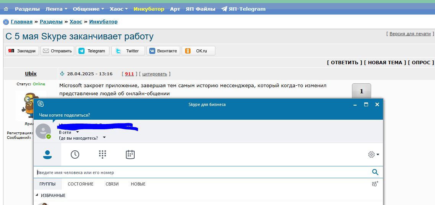This screenshot has width=435, height=205.
Task: Open Разделы in the navbar
Action: click(27, 9)
